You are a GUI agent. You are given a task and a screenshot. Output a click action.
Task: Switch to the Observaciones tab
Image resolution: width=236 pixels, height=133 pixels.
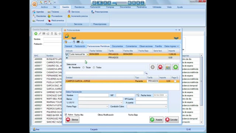pyautogui.click(x=146, y=46)
